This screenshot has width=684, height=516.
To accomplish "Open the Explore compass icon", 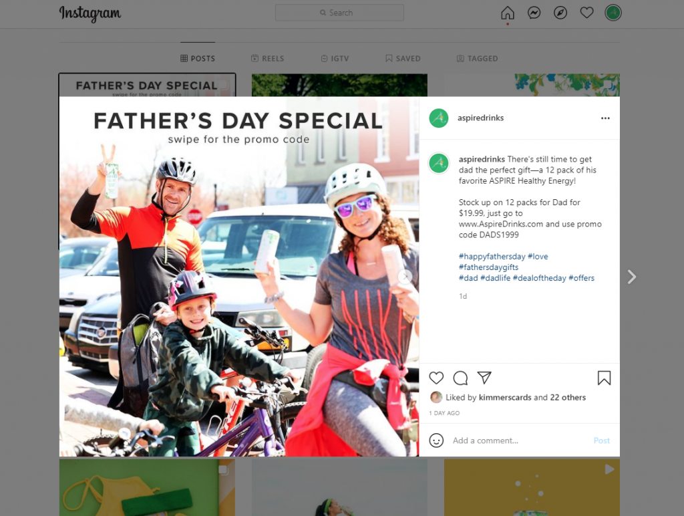I will click(560, 13).
